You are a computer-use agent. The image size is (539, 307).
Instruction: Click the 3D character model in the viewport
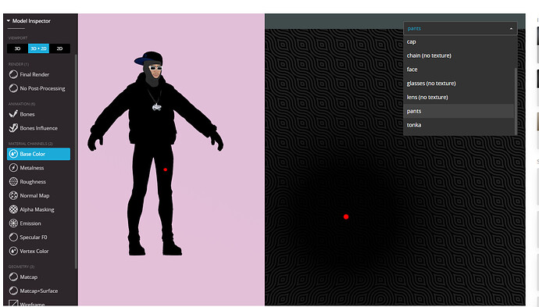155,154
